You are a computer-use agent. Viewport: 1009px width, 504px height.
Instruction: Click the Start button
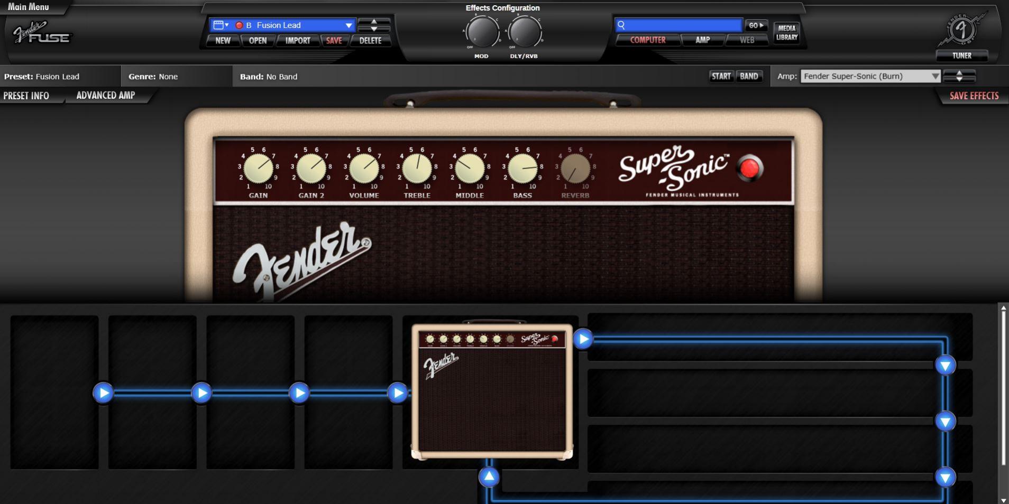(721, 76)
